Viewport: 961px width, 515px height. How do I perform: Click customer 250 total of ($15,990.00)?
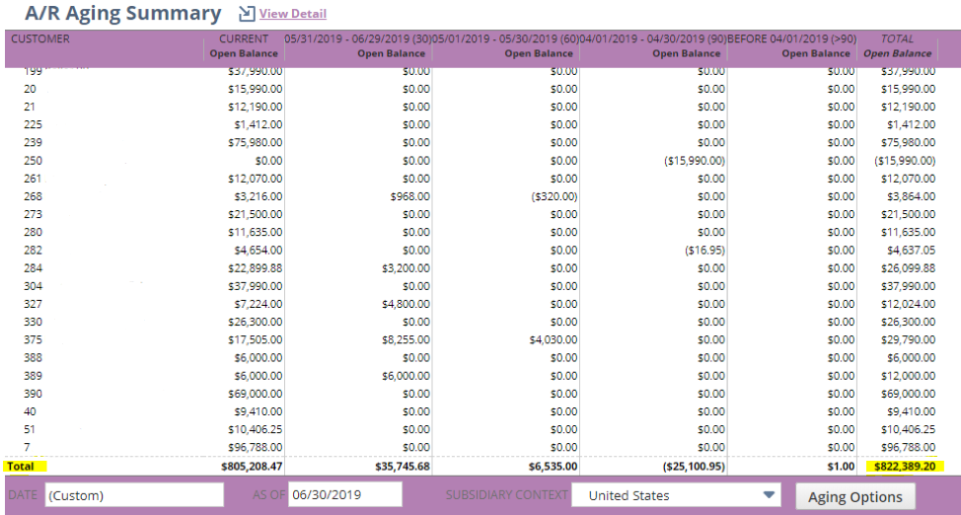tap(904, 160)
